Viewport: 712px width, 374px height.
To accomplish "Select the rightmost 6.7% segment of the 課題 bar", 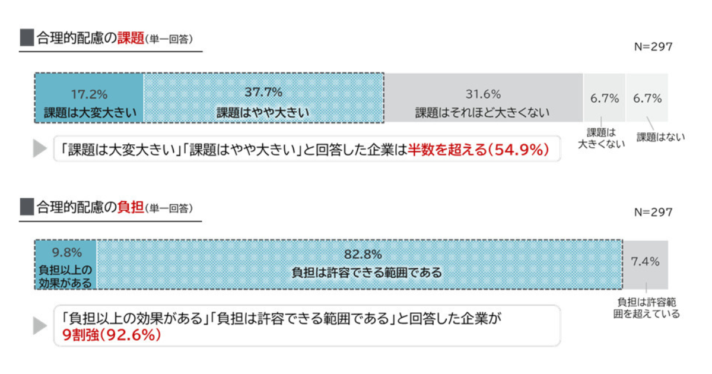I will coord(647,98).
